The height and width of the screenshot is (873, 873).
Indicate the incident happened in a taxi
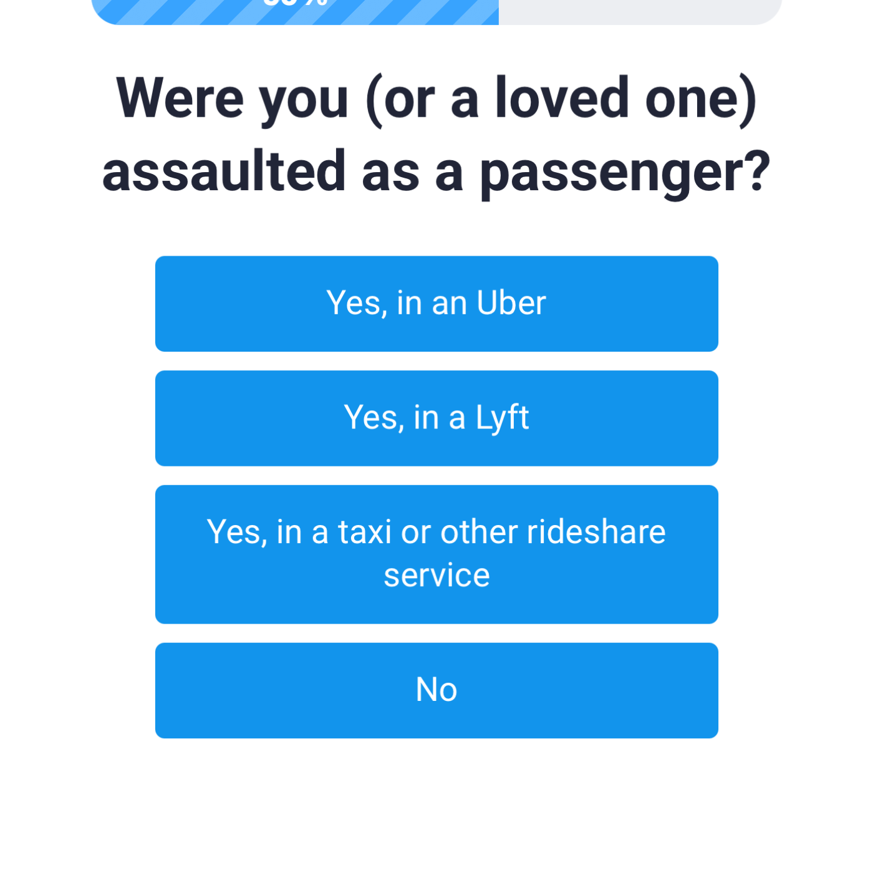point(436,554)
